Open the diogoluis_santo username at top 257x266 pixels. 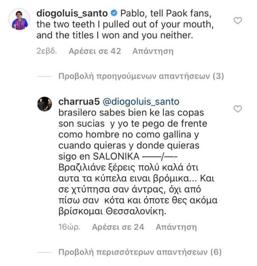[x=72, y=14]
